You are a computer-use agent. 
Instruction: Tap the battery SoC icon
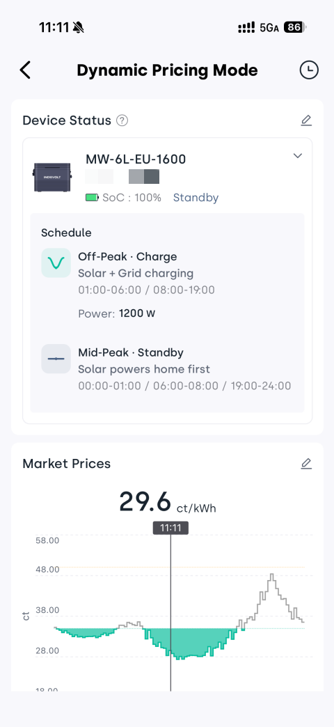(x=92, y=198)
